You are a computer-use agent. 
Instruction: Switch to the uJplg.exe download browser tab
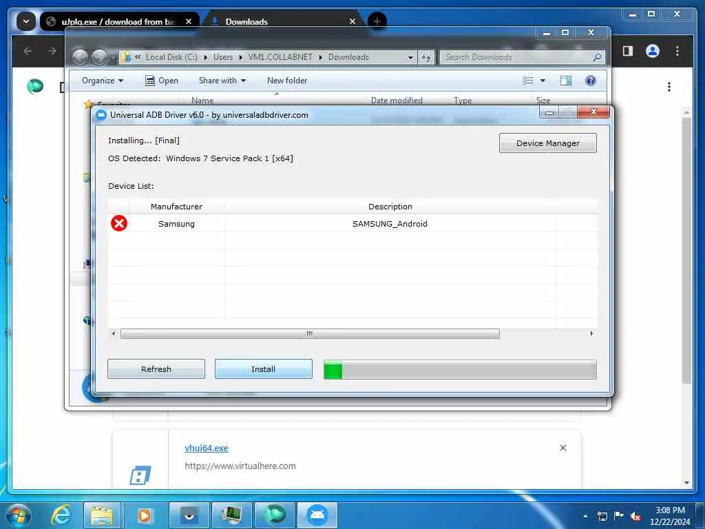tap(117, 21)
